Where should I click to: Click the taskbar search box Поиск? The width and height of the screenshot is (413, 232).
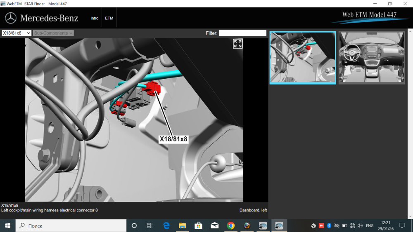tap(71, 226)
